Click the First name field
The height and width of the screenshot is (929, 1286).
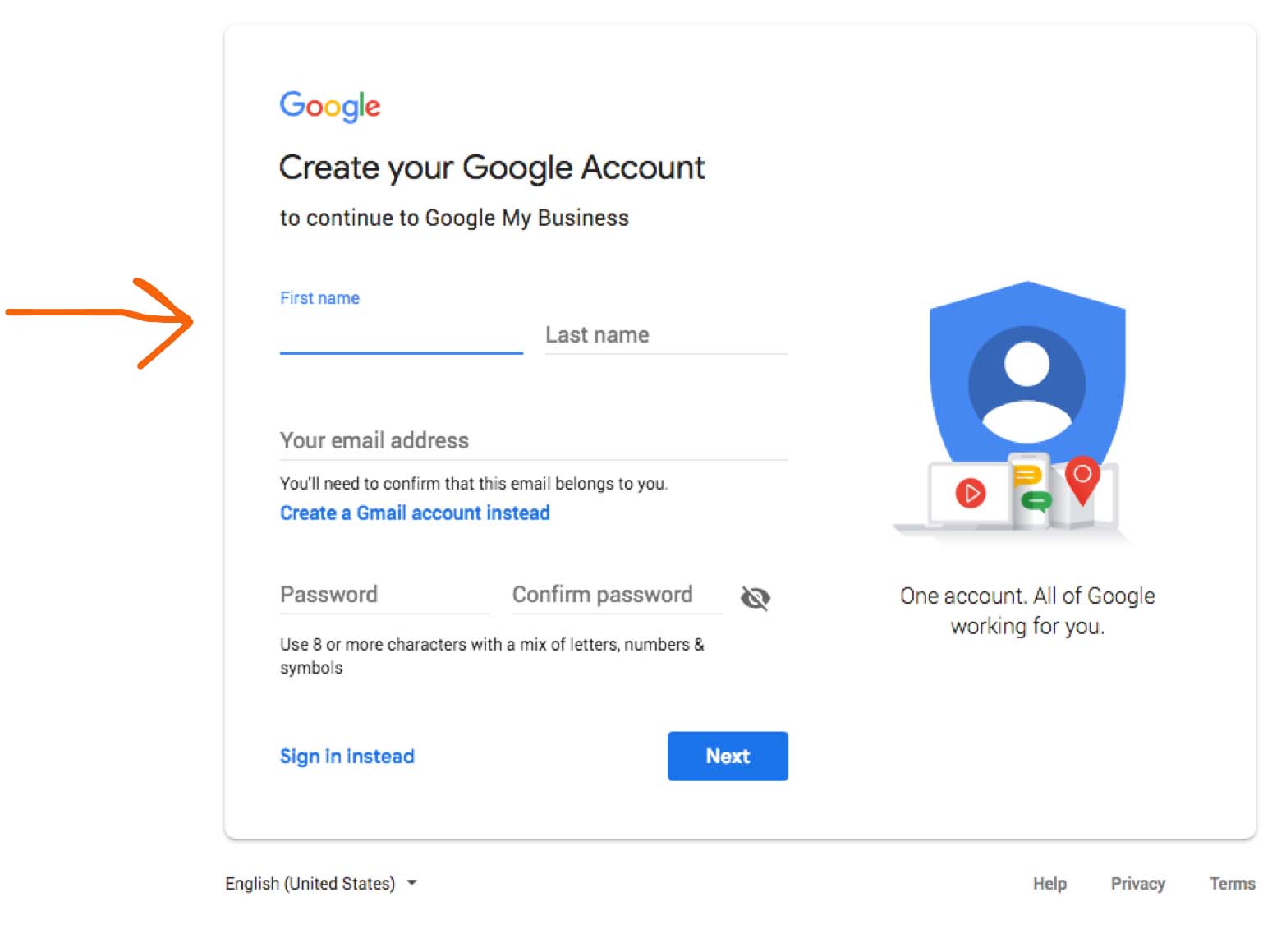(401, 335)
